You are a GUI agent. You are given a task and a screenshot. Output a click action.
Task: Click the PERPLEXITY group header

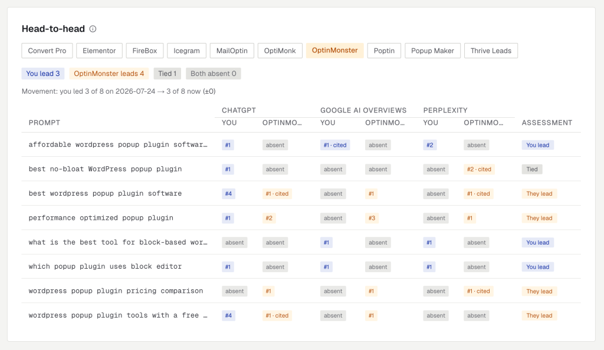(x=445, y=110)
